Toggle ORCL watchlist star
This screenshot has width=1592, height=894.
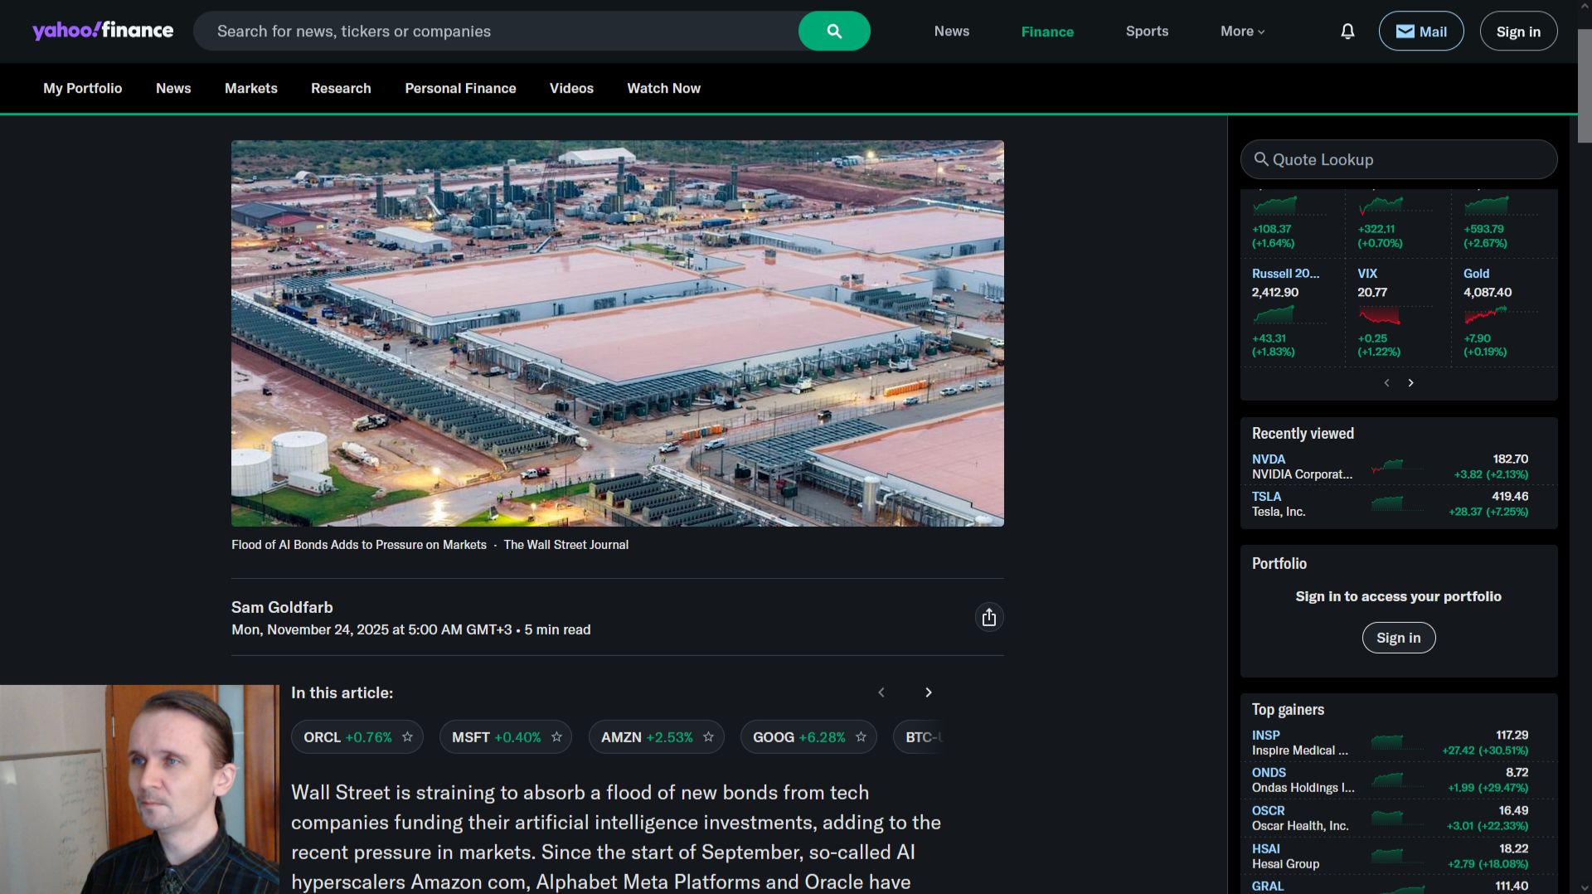click(x=407, y=736)
